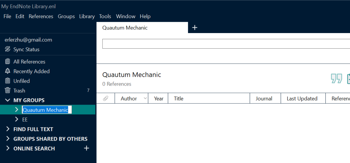The width and height of the screenshot is (350, 163).
Task: Open the References menu
Action: pyautogui.click(x=41, y=16)
